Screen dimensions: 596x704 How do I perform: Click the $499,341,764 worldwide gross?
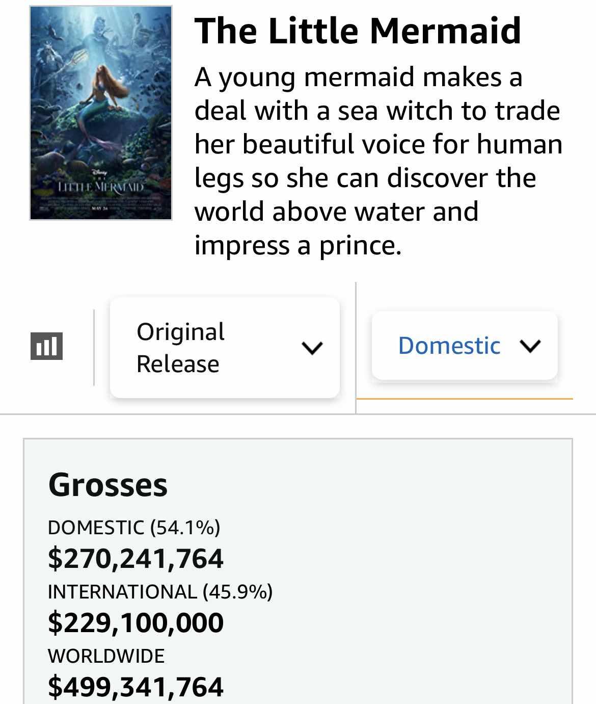click(x=136, y=686)
